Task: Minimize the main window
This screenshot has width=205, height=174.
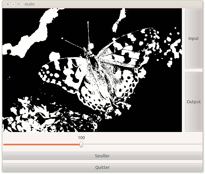Action: (13, 4)
